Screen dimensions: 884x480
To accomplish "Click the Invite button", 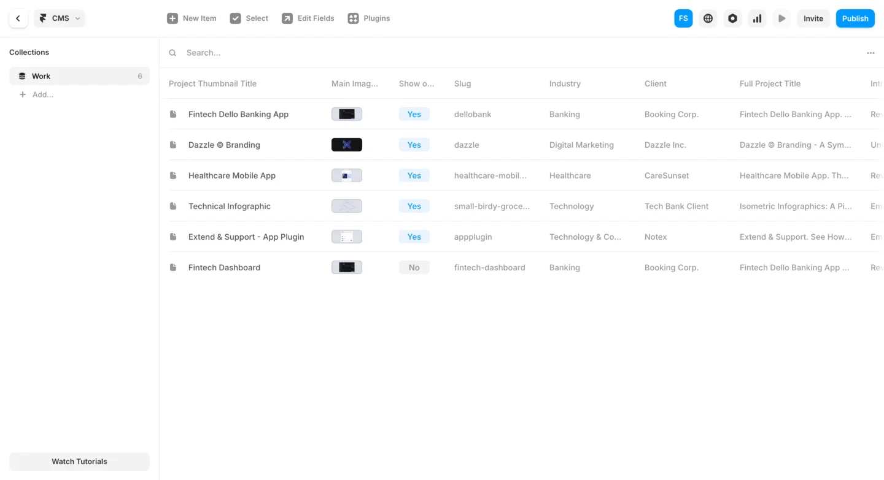I will pos(813,18).
